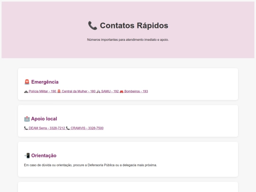Call Polícia Militar - 190 link
The width and height of the screenshot is (256, 192).
[40, 91]
